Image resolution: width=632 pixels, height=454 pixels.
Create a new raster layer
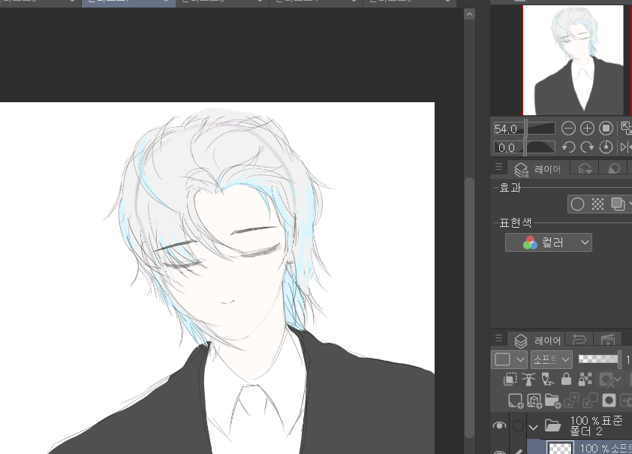pyautogui.click(x=515, y=401)
